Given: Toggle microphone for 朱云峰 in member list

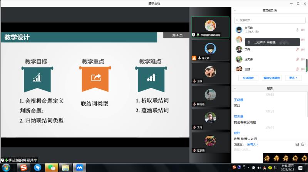Looking at the screenshot, I should point(297,30).
